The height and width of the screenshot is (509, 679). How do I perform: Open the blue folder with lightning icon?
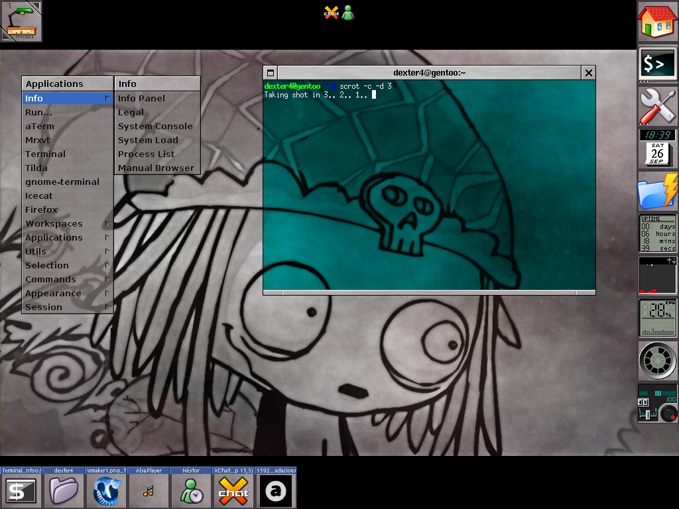pyautogui.click(x=657, y=190)
